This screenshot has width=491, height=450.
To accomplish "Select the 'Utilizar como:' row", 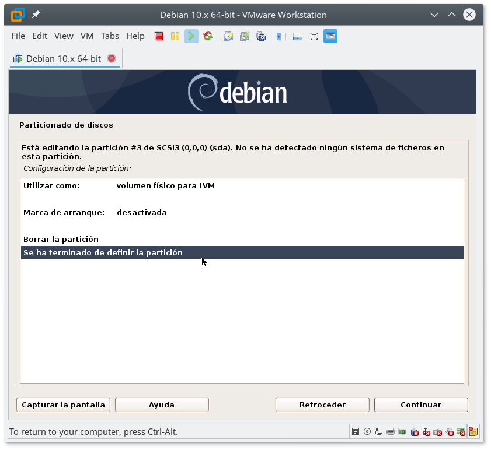I will pyautogui.click(x=242, y=186).
